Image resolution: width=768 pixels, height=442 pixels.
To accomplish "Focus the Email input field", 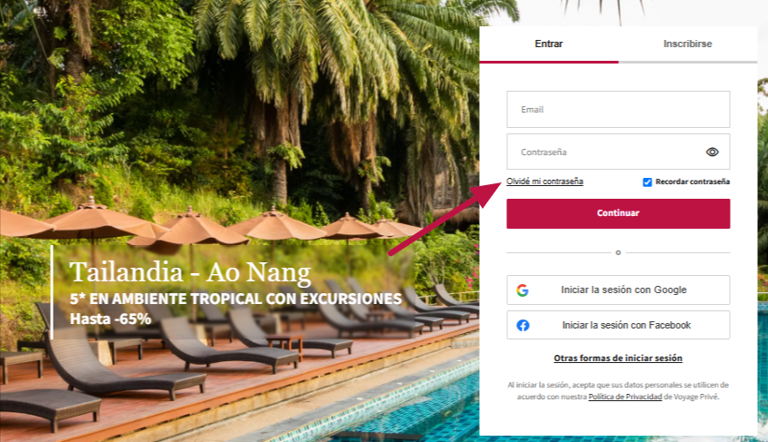I will click(x=618, y=110).
